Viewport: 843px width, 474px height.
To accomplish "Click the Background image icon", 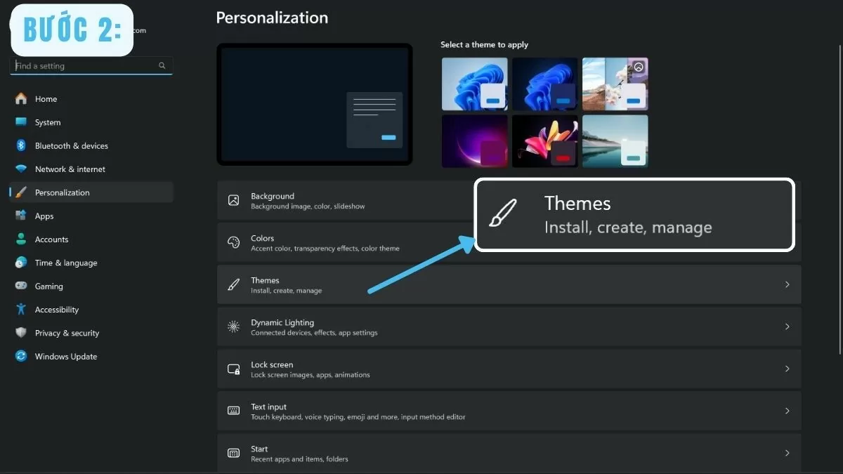I will 233,200.
